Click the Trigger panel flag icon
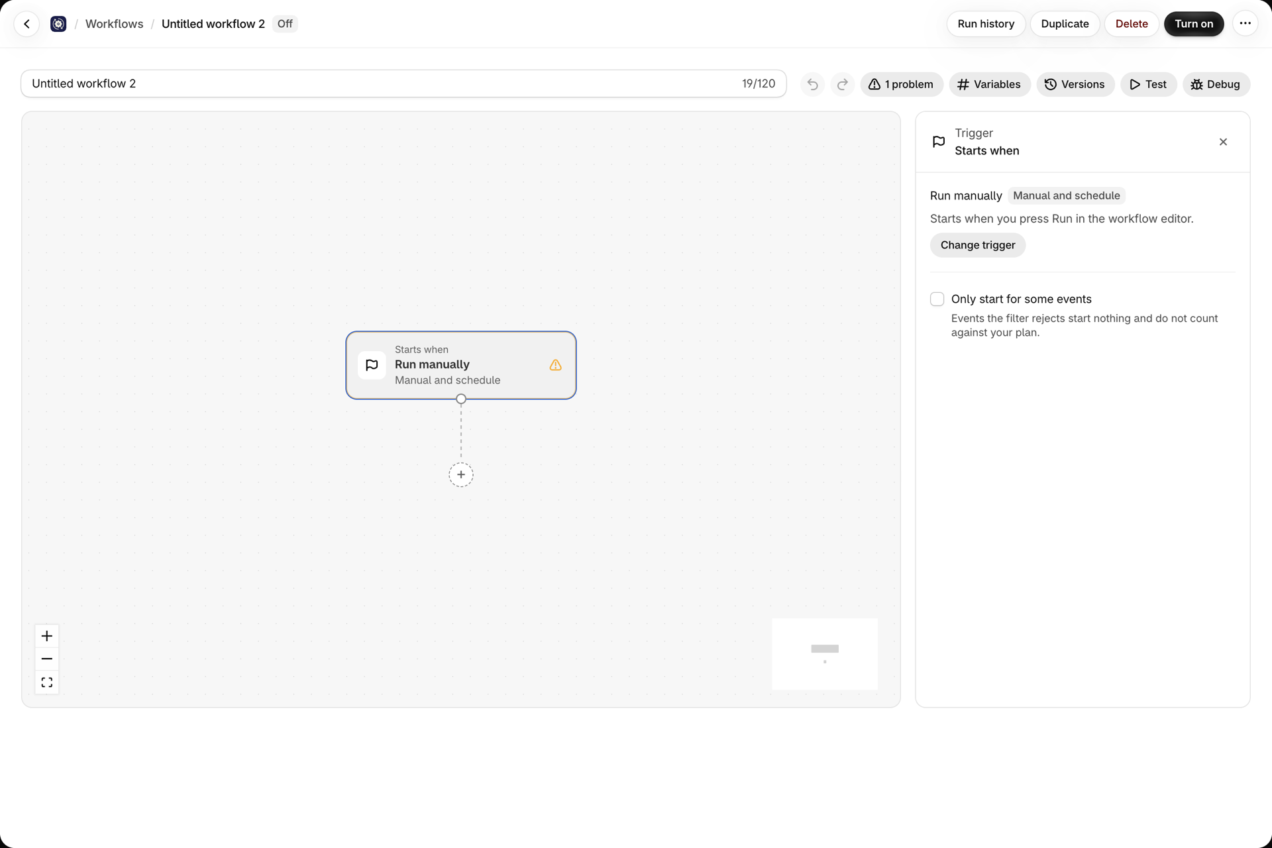This screenshot has height=848, width=1272. pos(938,142)
